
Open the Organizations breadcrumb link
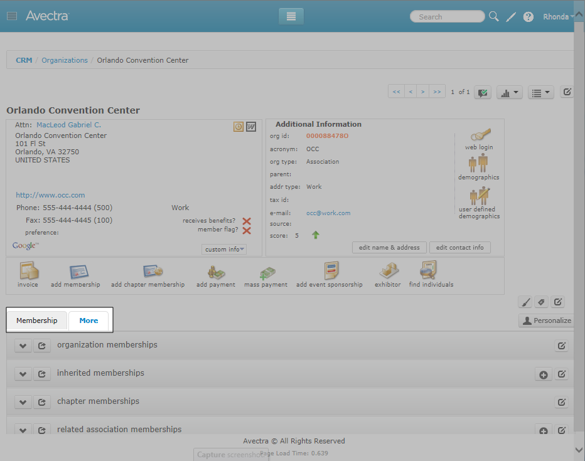point(65,60)
